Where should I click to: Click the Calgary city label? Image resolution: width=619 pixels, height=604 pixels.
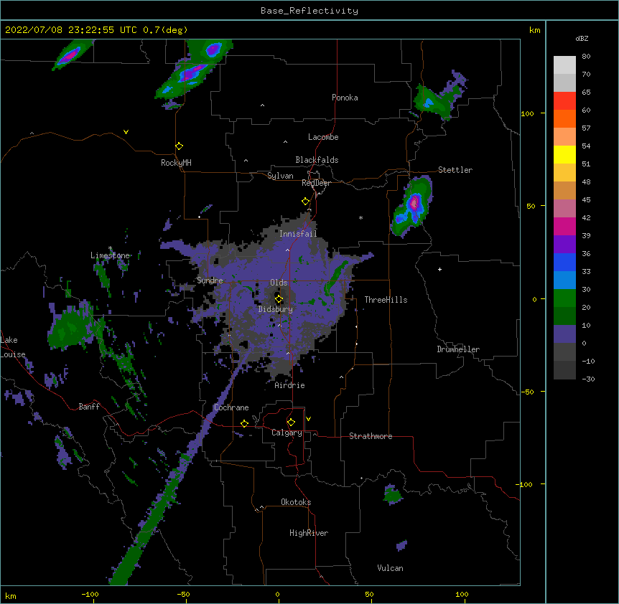[287, 433]
